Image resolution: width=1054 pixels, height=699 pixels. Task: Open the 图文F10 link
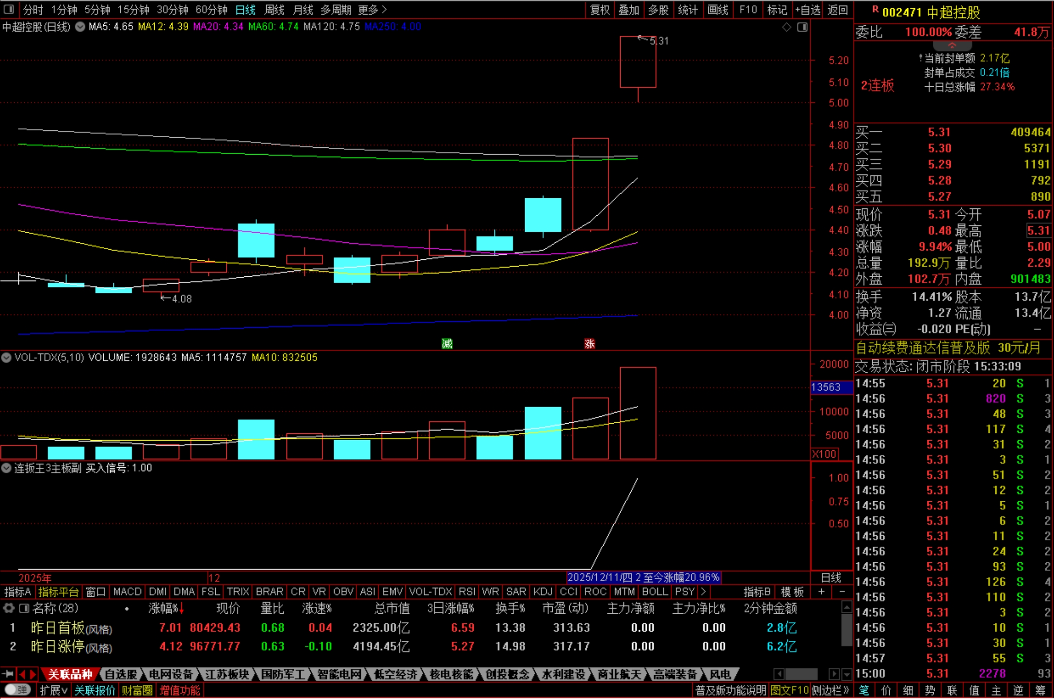click(789, 690)
